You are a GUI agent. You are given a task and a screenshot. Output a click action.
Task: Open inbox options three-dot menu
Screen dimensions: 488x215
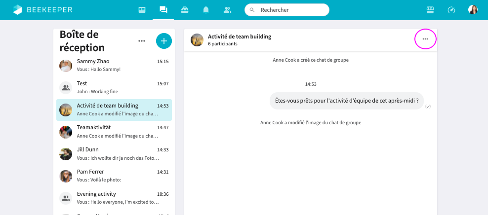click(x=142, y=41)
